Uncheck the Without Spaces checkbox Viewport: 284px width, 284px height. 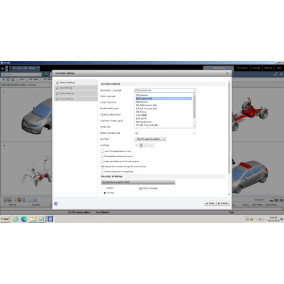[x=140, y=188]
